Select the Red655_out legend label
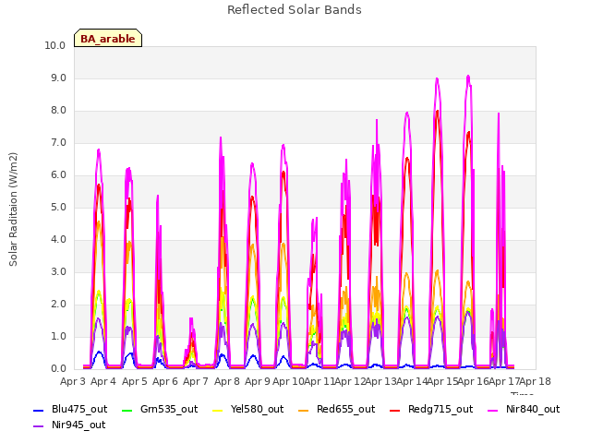 pos(345,410)
